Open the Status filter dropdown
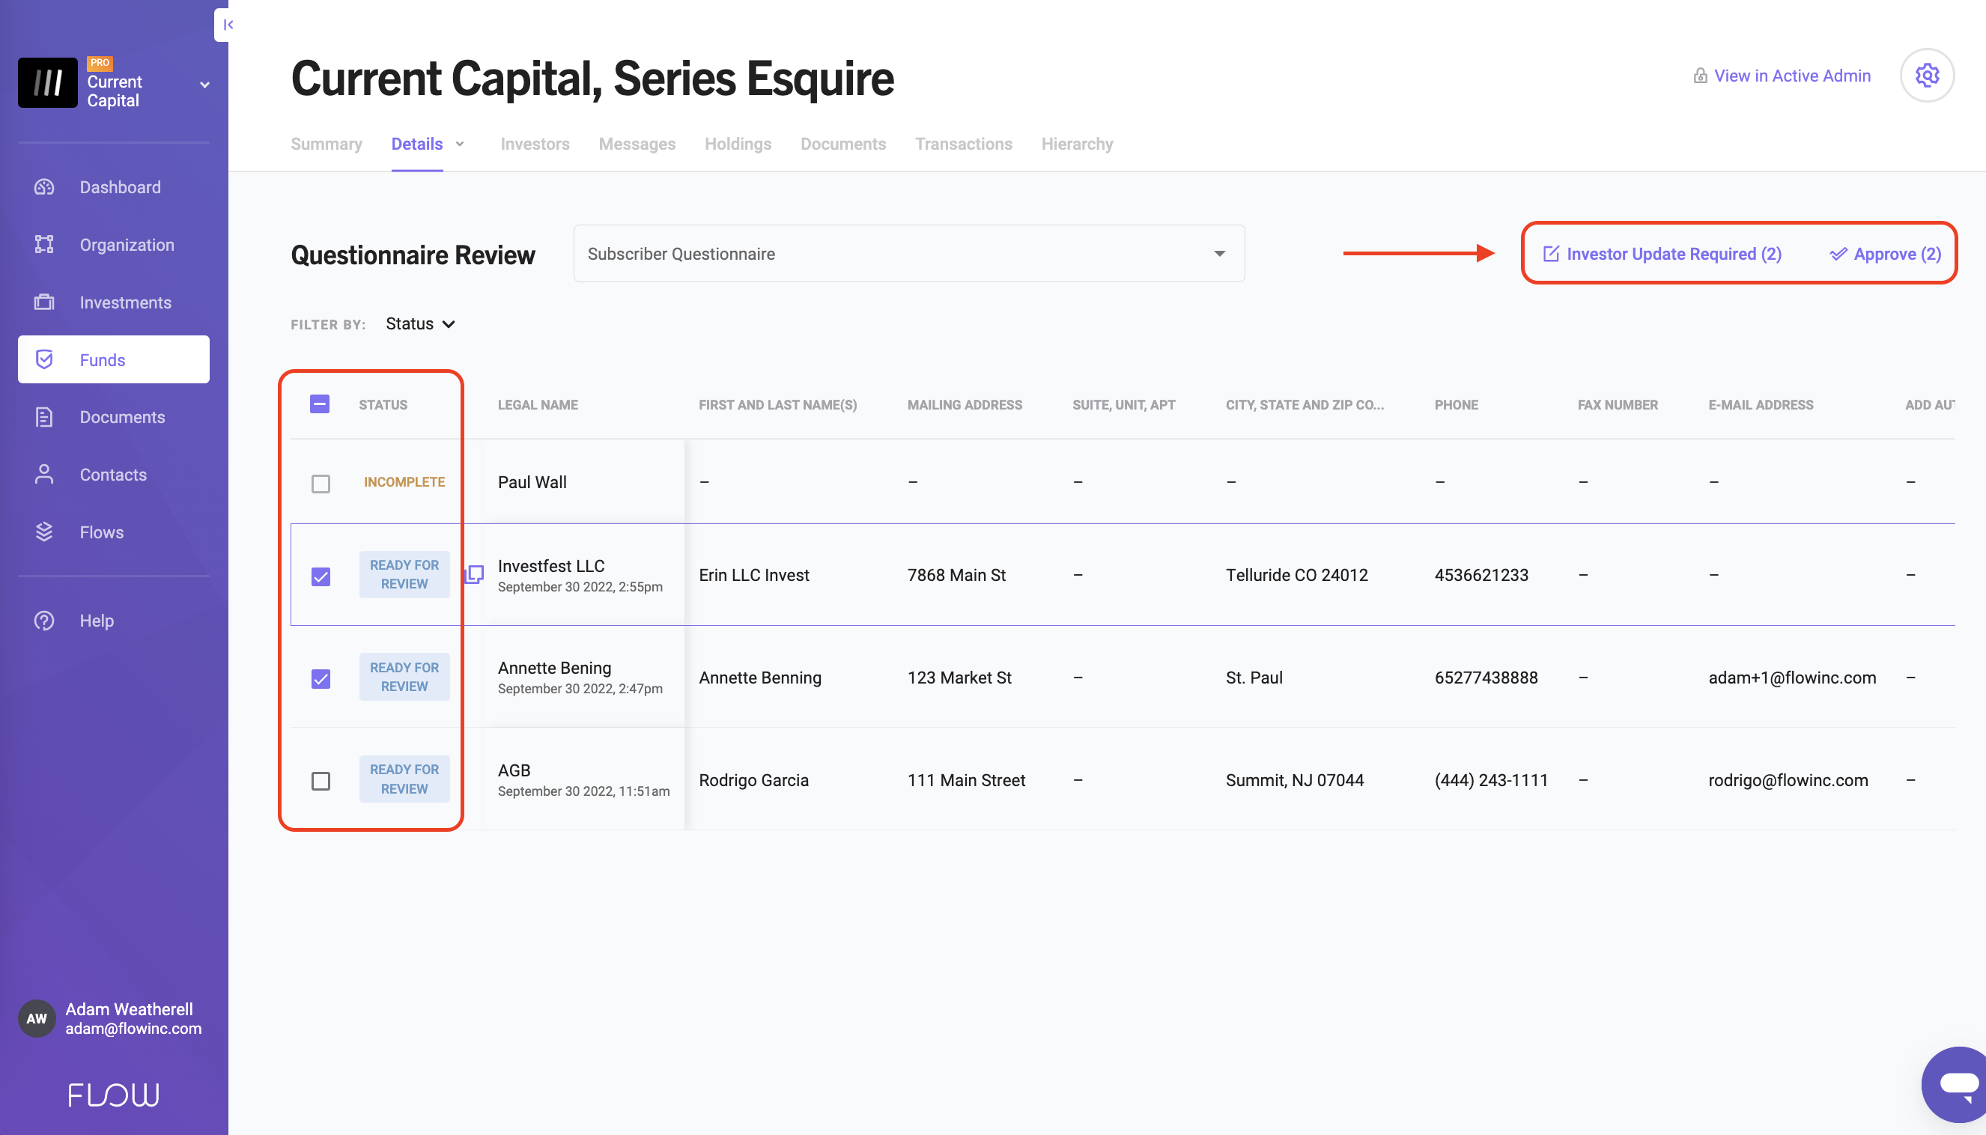Screen dimensions: 1986x1135 click(x=420, y=324)
